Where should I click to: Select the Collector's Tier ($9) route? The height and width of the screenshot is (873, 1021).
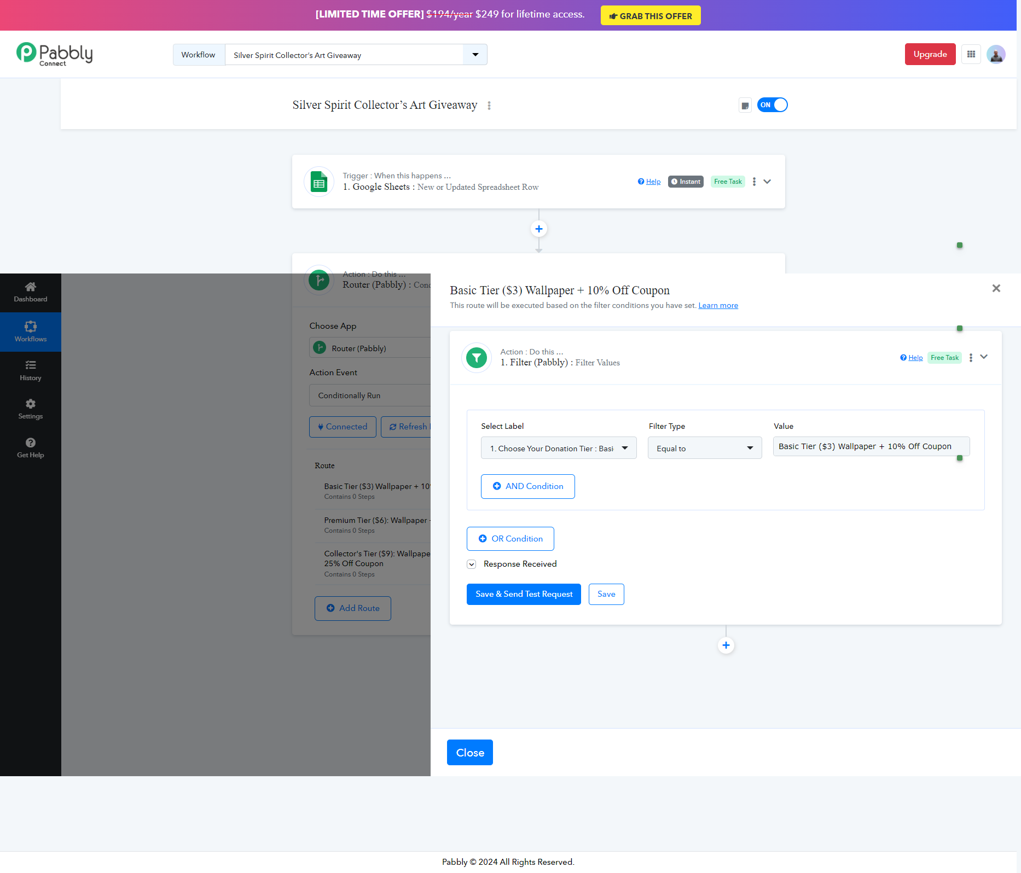[x=378, y=563]
